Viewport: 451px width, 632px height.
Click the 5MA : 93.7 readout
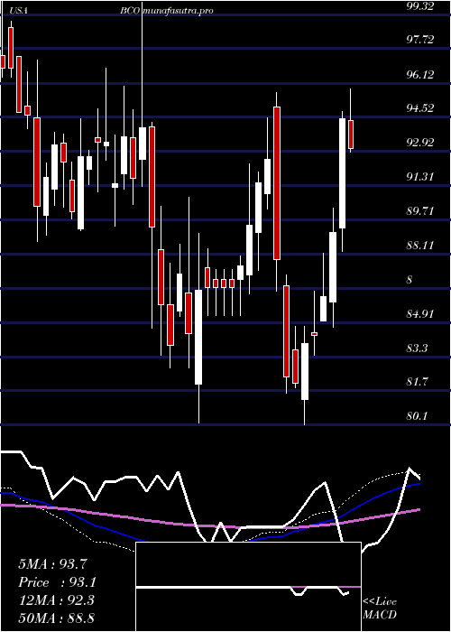[52, 563]
